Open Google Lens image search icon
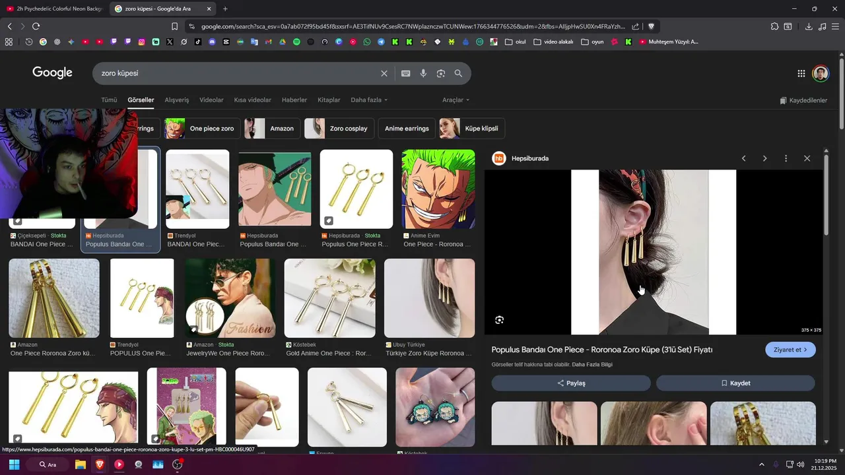The width and height of the screenshot is (845, 475). [441, 73]
